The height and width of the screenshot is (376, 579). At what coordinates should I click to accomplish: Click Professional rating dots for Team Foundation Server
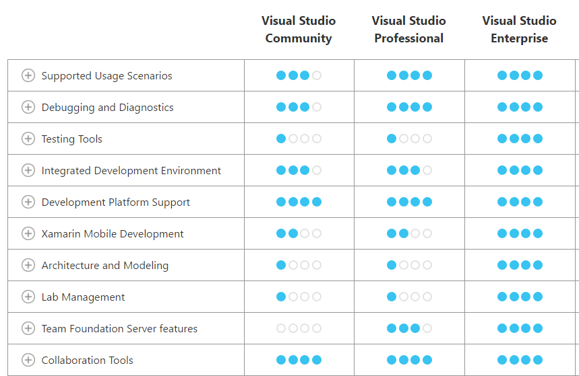409,328
